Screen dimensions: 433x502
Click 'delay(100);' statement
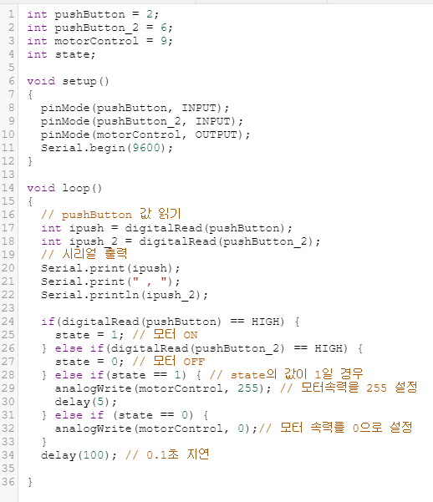(79, 455)
